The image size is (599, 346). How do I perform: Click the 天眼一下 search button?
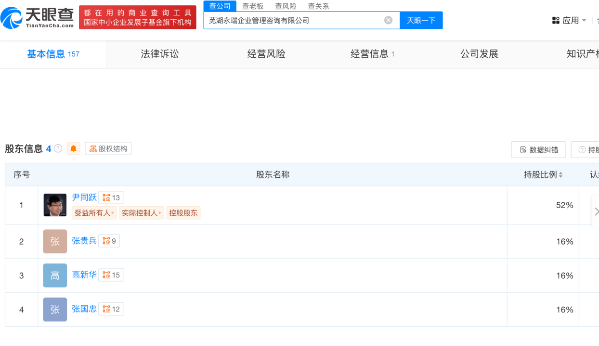(421, 20)
